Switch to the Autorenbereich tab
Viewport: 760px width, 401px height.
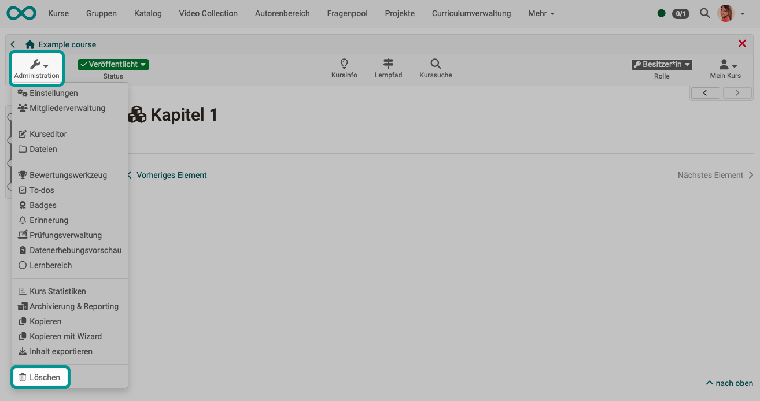(x=282, y=13)
